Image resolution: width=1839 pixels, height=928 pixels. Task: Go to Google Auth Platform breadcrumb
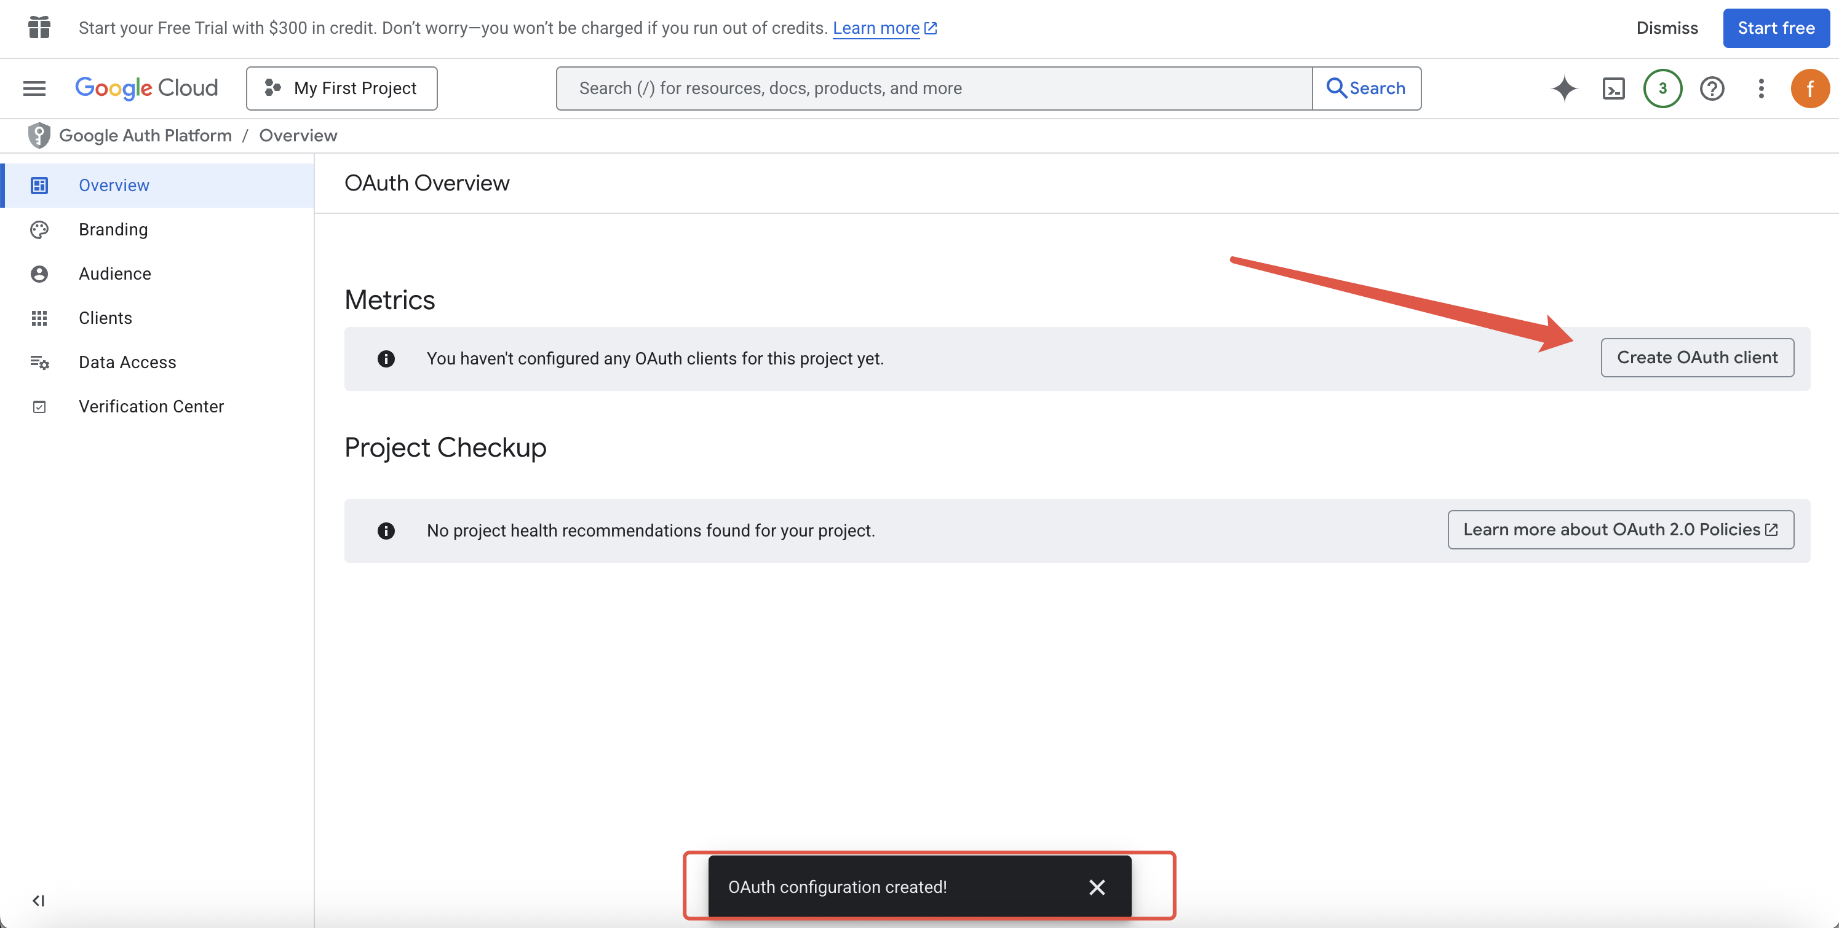pos(145,135)
